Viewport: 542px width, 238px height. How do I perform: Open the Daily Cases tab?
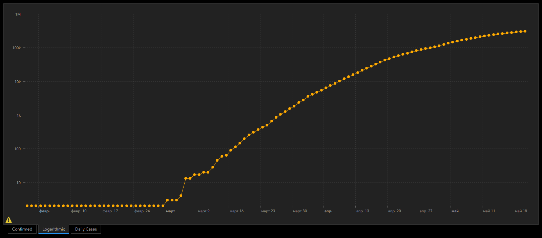point(86,229)
